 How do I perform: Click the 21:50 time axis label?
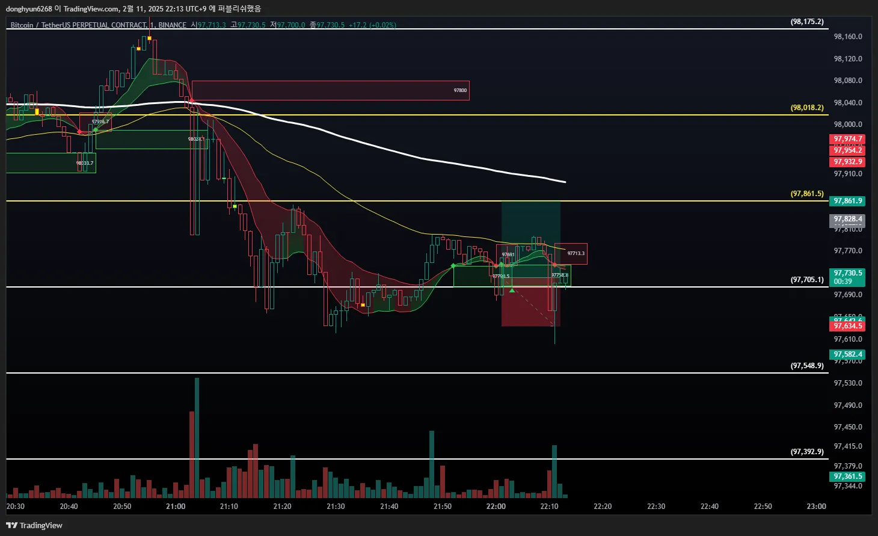pos(443,507)
